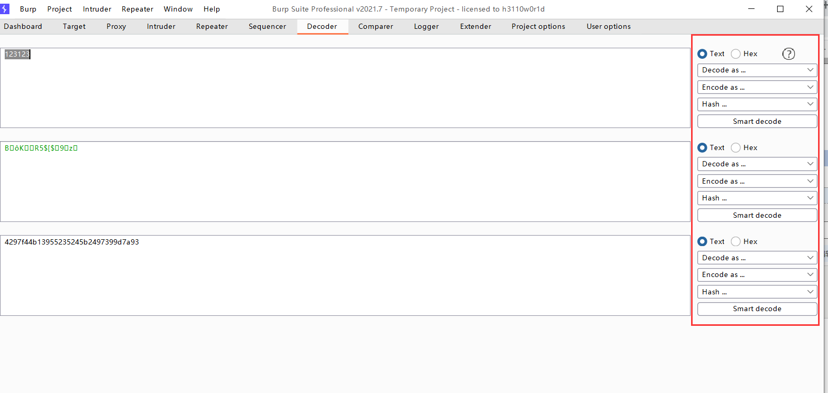This screenshot has height=393, width=828.
Task: Minimize the Burp Suite window
Action: coord(751,9)
